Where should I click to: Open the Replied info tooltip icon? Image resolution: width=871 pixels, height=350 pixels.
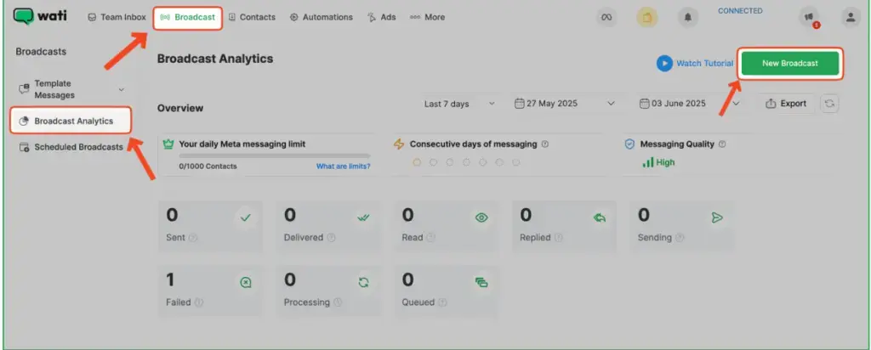pyautogui.click(x=558, y=237)
